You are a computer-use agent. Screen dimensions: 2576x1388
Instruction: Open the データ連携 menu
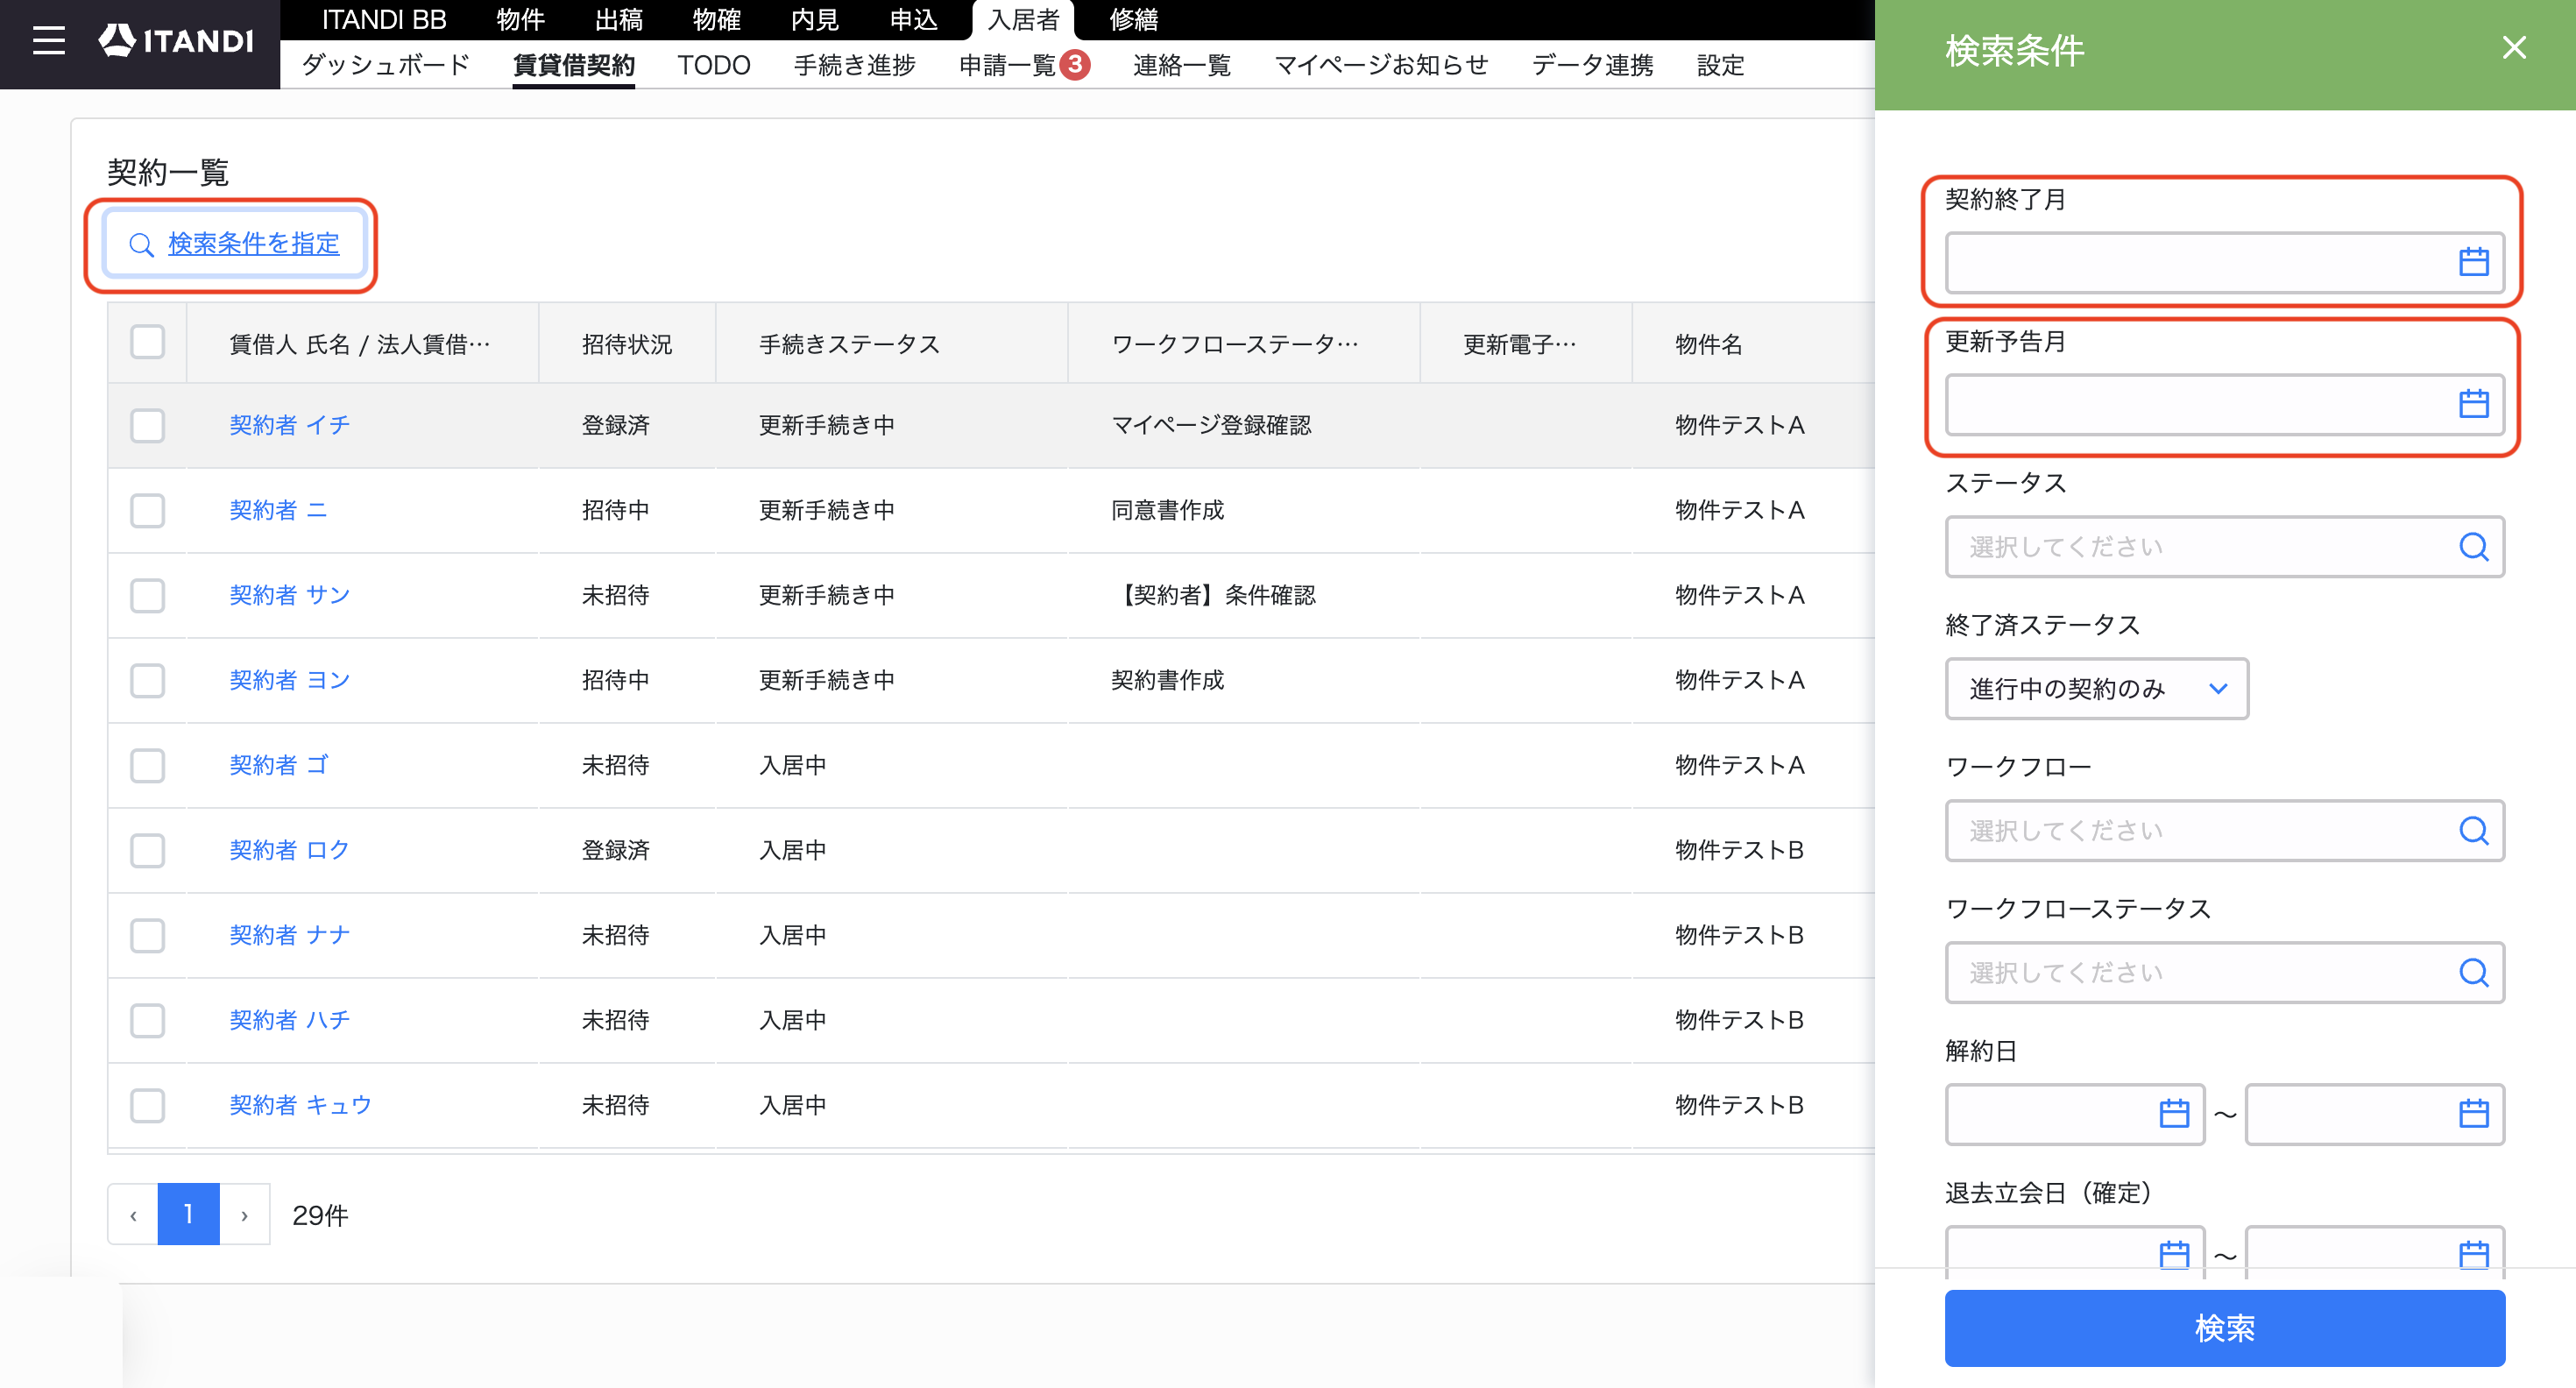click(x=1592, y=65)
